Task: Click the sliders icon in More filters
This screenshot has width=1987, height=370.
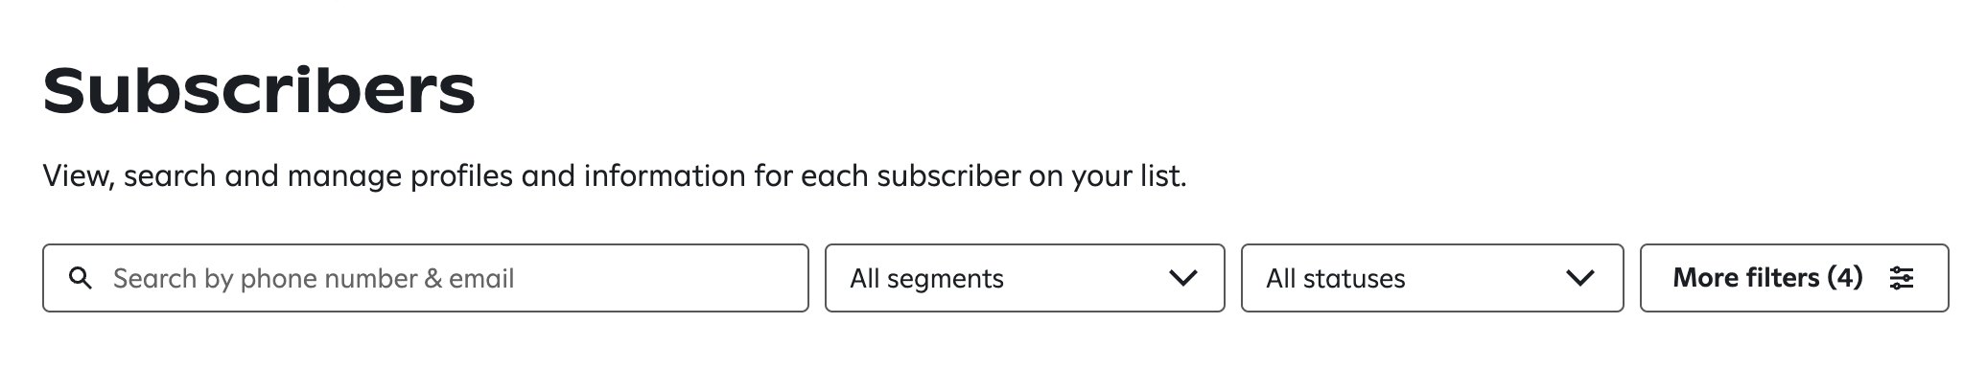Action: point(1901,278)
